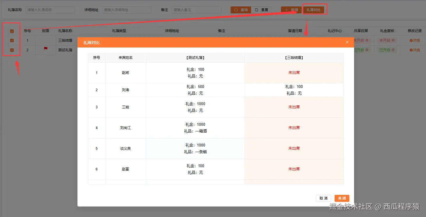Click the 新增 add button
The width and height of the screenshot is (426, 217).
point(291,10)
